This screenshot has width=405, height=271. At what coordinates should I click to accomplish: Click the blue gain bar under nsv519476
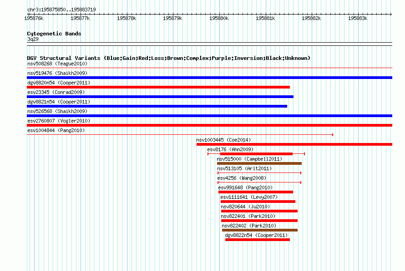pos(209,78)
